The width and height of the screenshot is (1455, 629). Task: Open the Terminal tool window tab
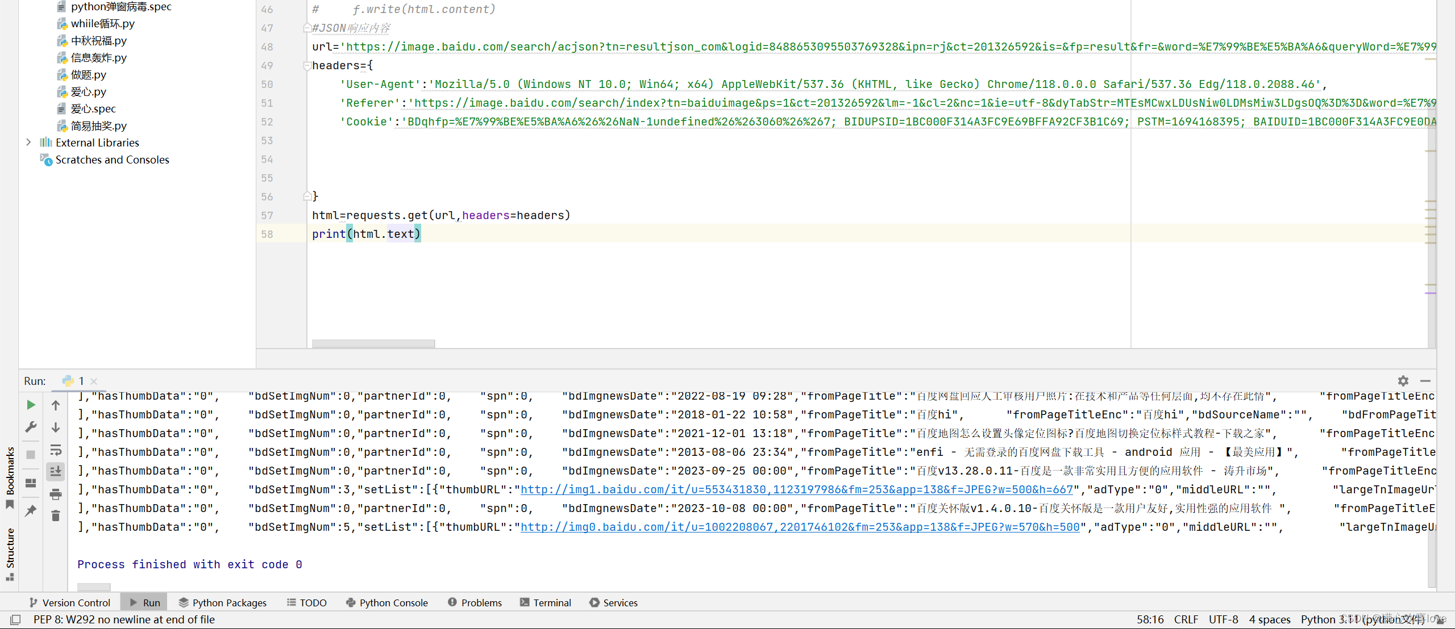pos(546,602)
